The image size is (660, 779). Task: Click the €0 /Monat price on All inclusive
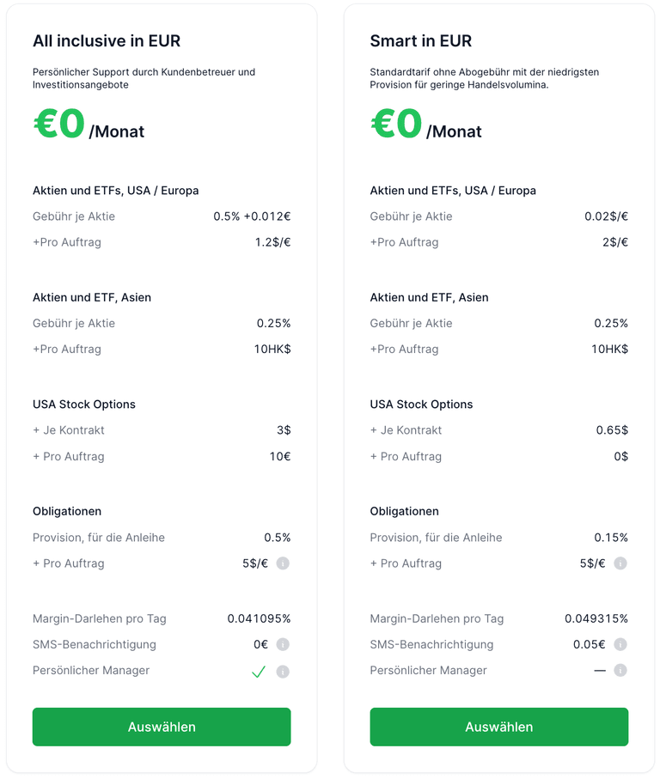pyautogui.click(x=89, y=125)
